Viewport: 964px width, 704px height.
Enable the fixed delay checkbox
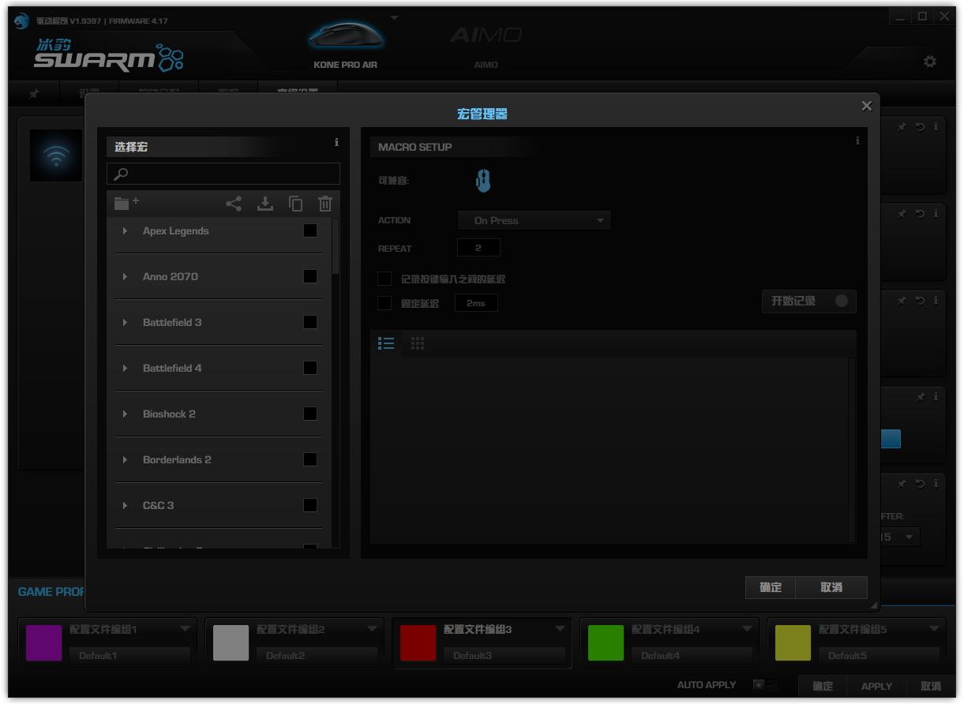pos(384,302)
